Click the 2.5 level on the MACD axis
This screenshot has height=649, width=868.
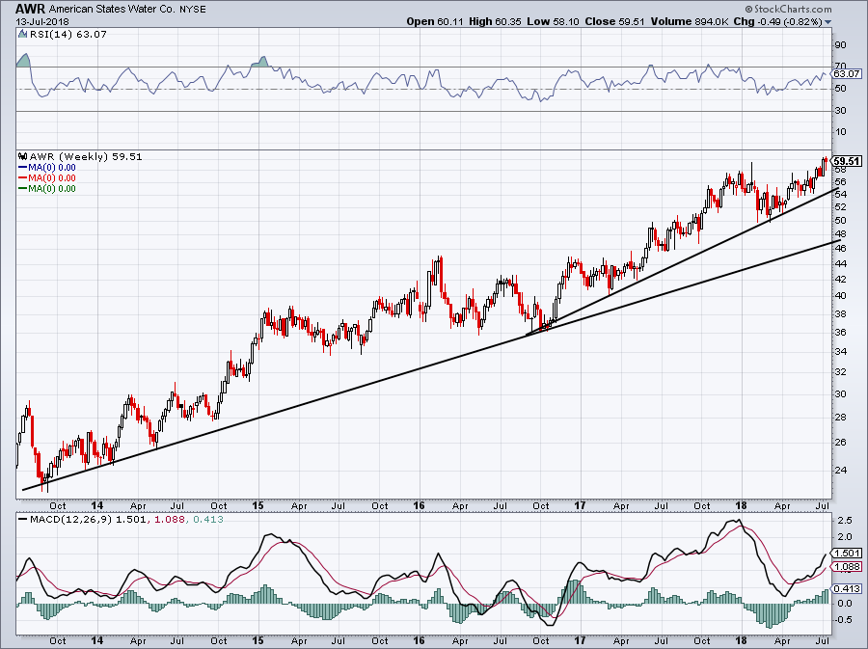pyautogui.click(x=845, y=521)
